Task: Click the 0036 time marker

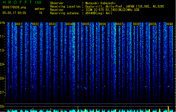Action: tap(103, 24)
